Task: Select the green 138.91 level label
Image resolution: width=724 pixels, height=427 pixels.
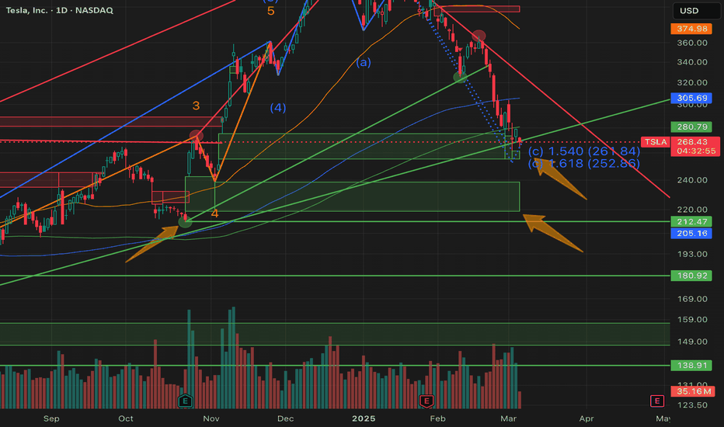Action: (691, 365)
